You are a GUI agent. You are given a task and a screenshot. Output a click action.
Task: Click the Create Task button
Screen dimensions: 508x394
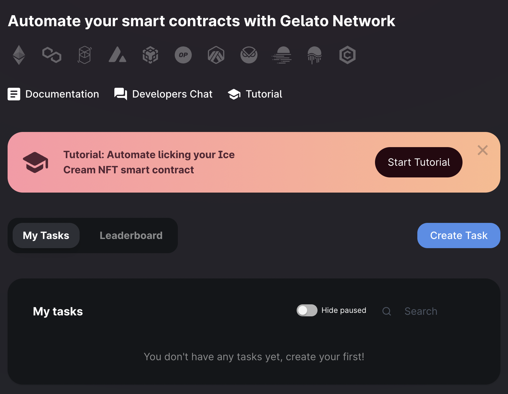point(459,235)
